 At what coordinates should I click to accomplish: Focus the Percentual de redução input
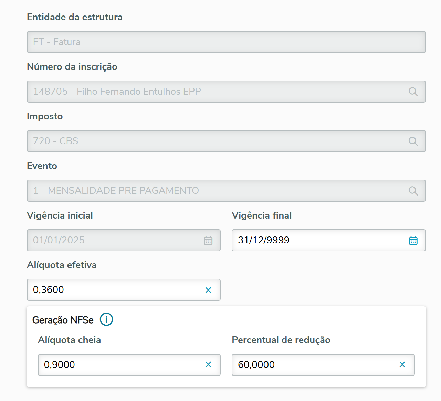click(x=313, y=365)
